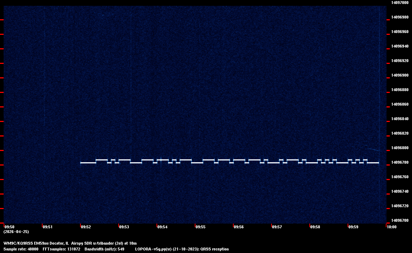The width and height of the screenshot is (412, 253).
Task: Click the 14096900 frequency scale value
Action: (399, 75)
